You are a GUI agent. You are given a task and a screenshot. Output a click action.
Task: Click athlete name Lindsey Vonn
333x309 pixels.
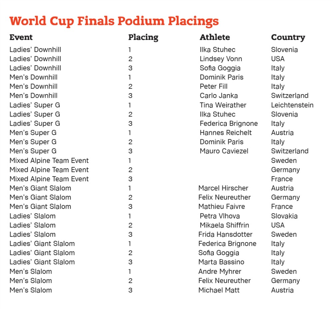pyautogui.click(x=221, y=59)
